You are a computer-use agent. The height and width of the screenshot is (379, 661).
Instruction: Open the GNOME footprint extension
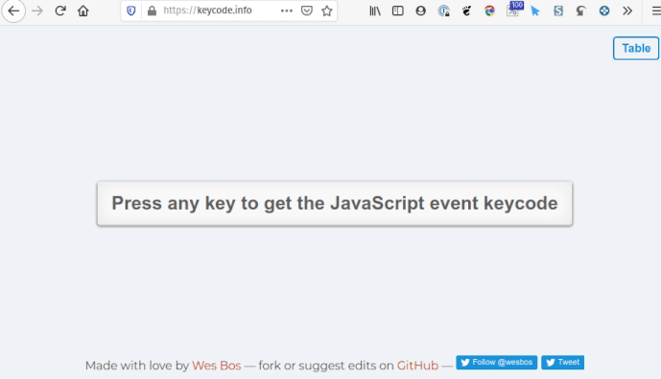(x=466, y=11)
